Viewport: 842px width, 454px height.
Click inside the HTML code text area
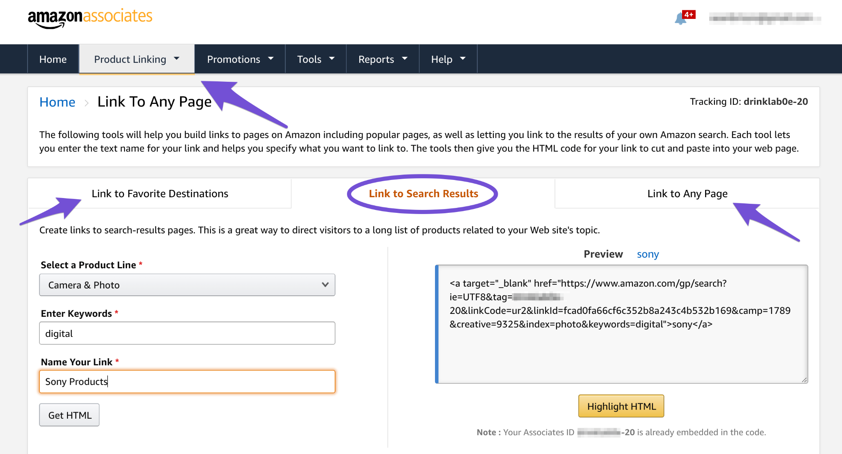click(x=622, y=324)
